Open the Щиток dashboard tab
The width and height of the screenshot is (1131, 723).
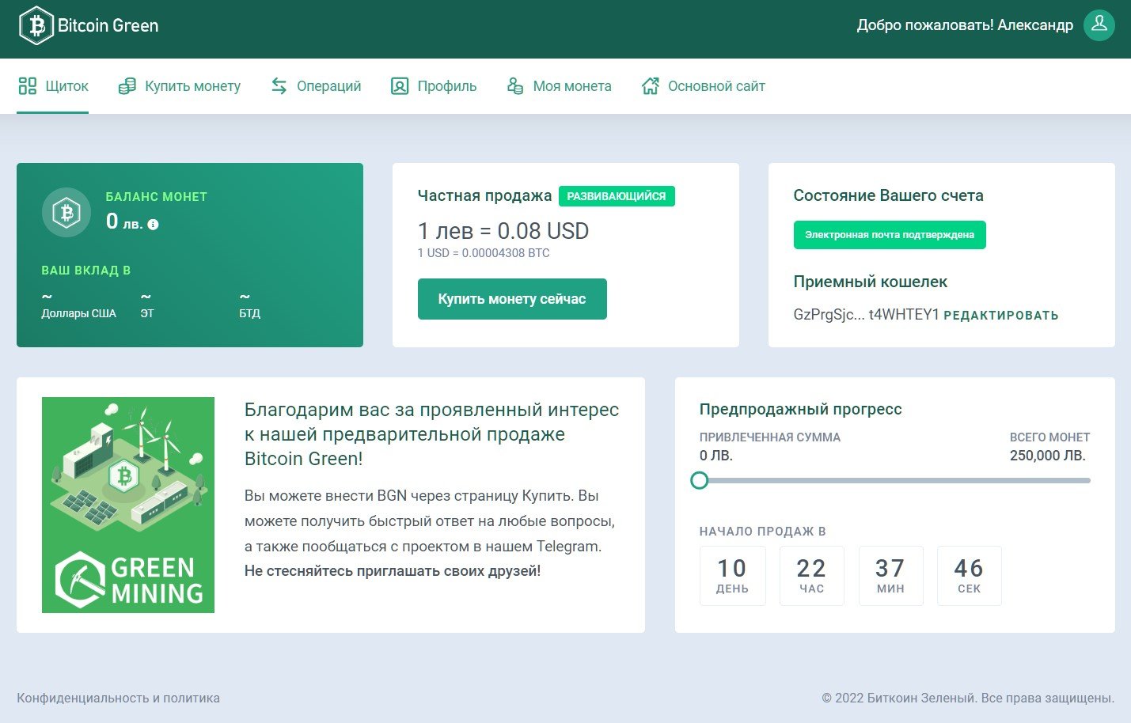52,86
